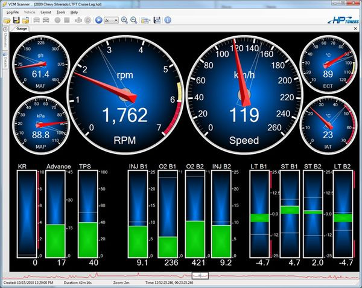The image size is (362, 288).
Task: Click the Zoom In magnifier icon
Action: [x=124, y=20]
